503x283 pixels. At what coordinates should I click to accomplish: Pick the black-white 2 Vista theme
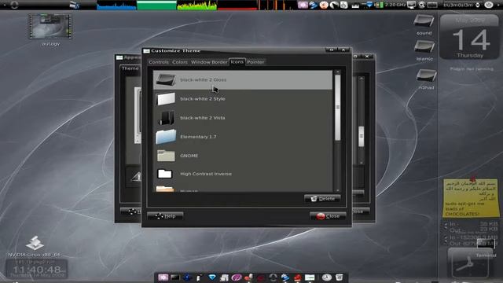click(243, 118)
